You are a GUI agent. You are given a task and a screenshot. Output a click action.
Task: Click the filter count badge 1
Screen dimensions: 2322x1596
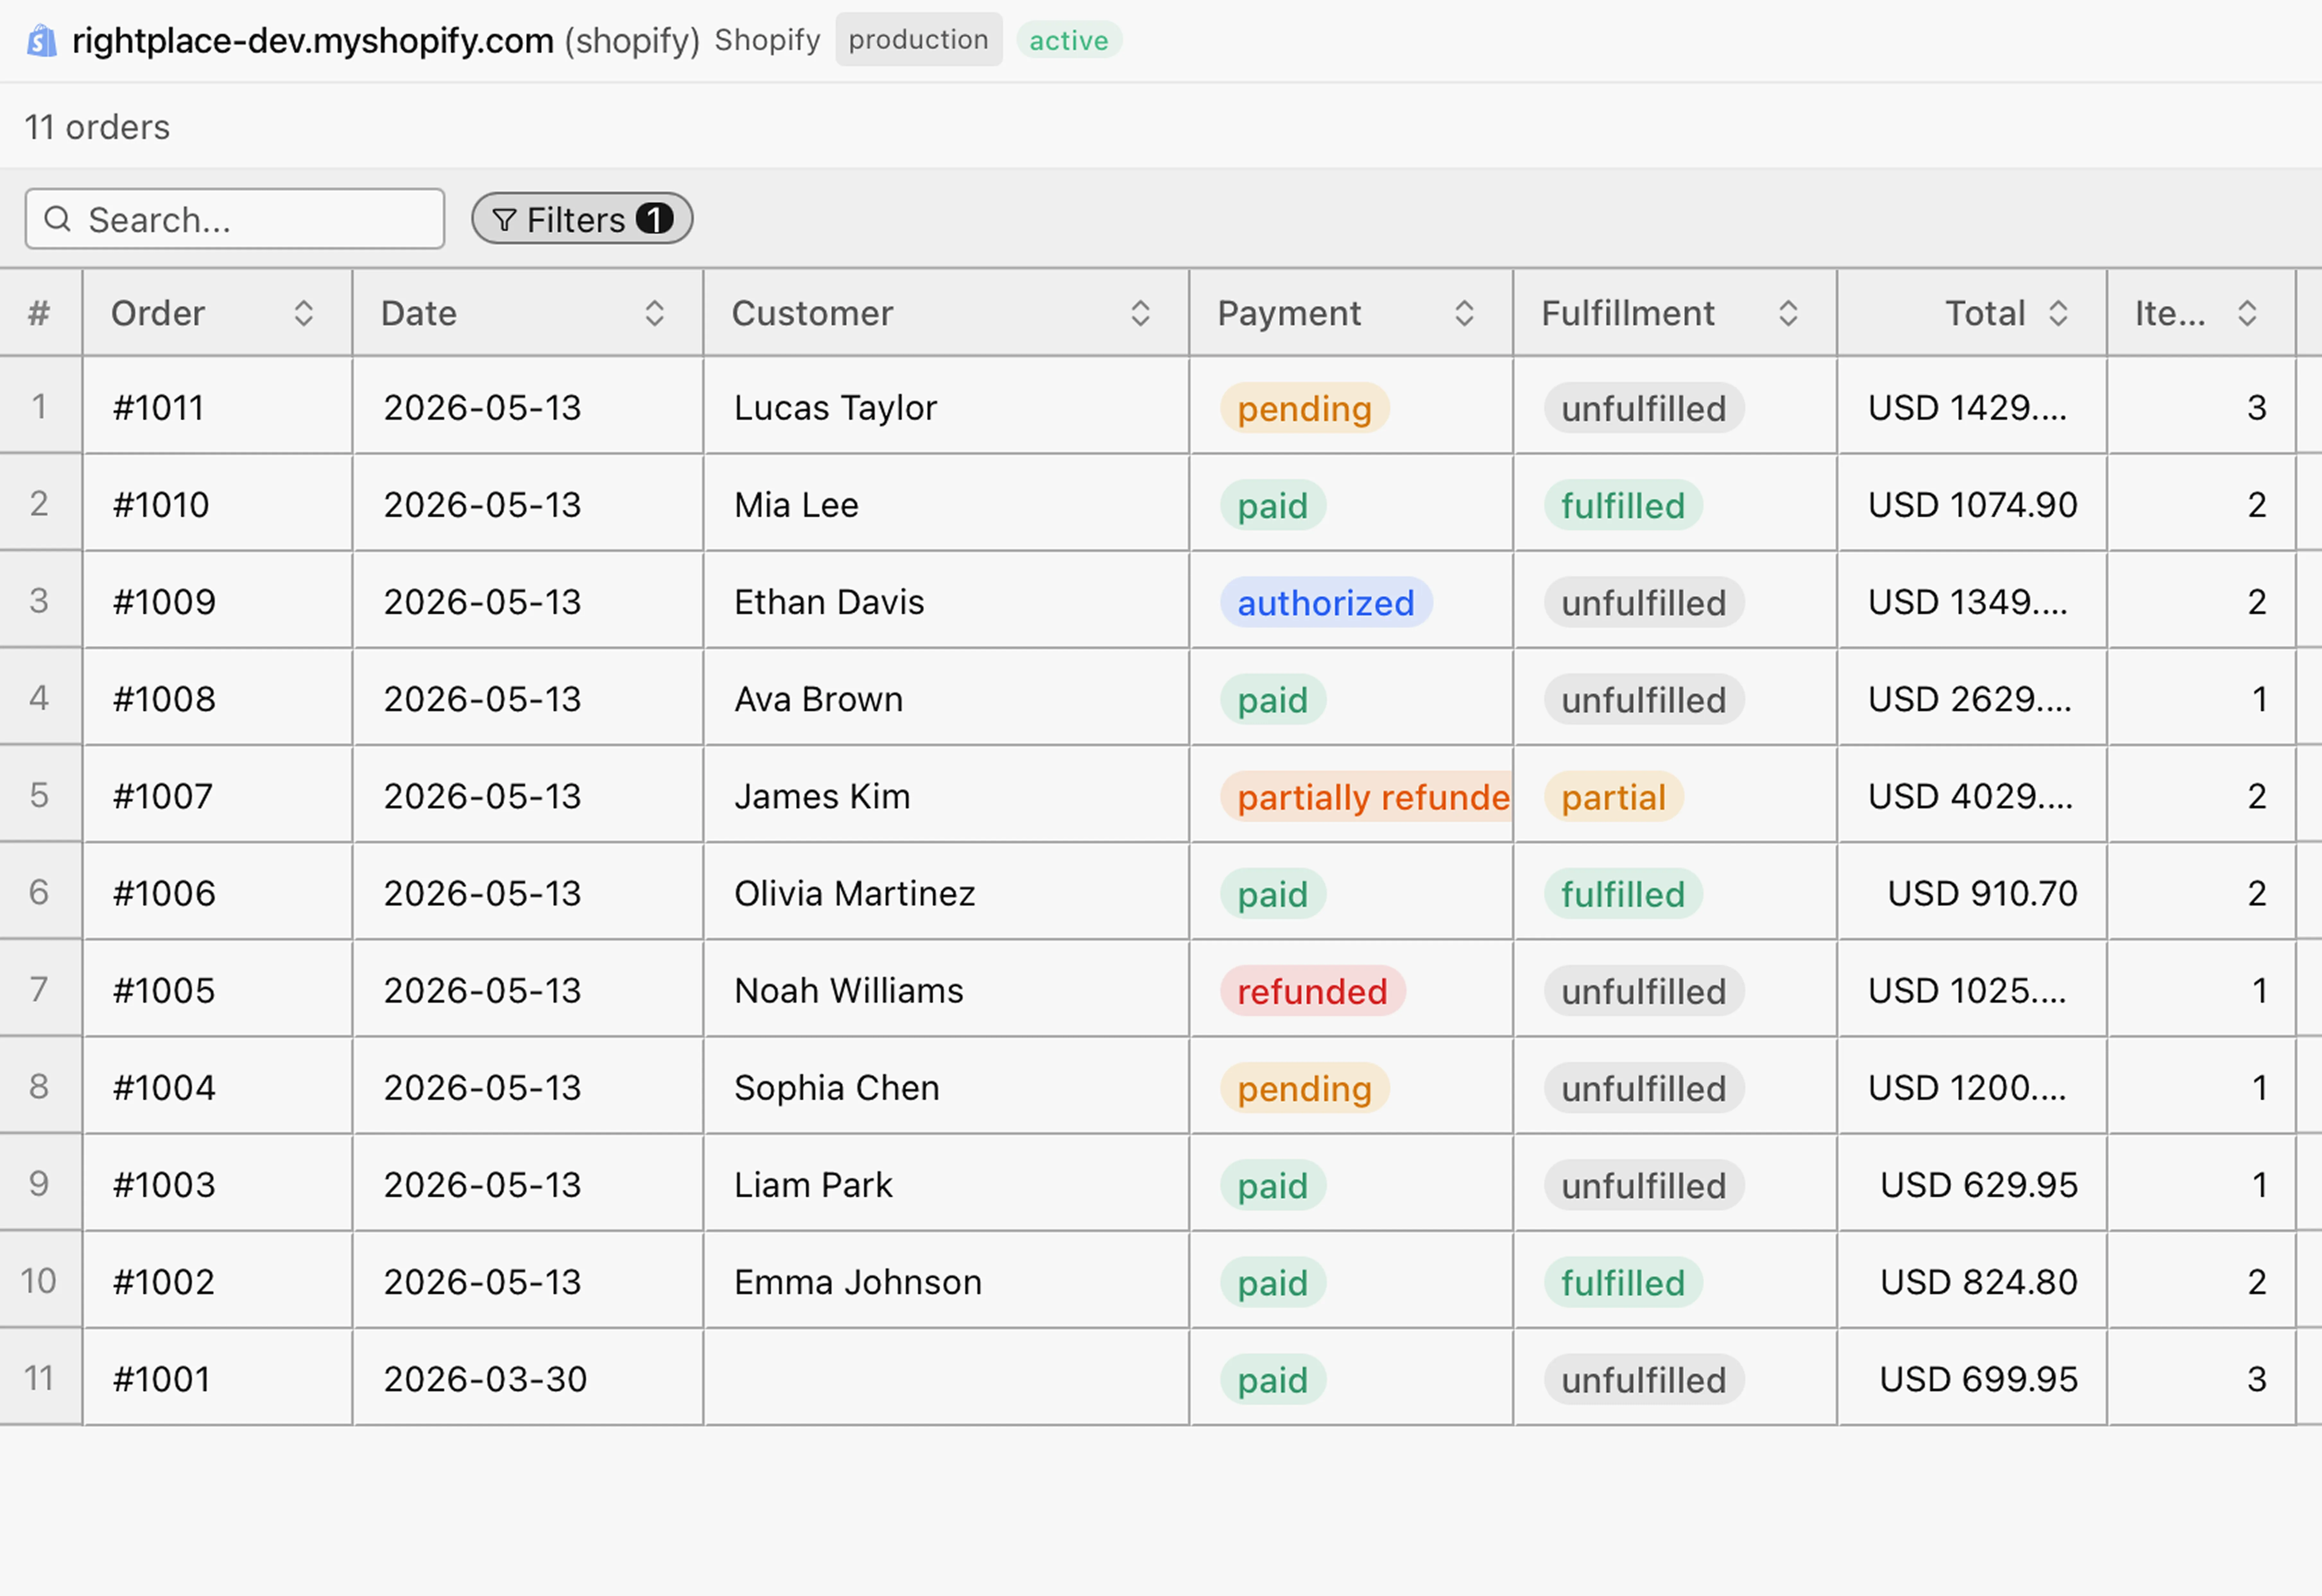pos(655,219)
